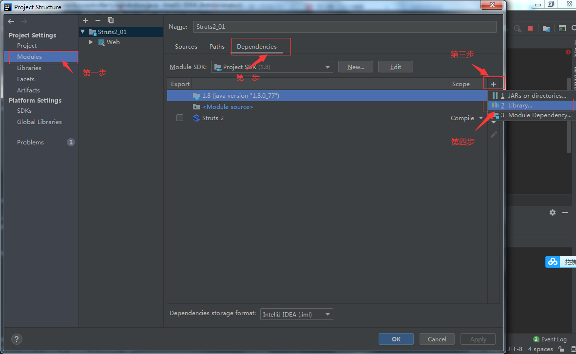The width and height of the screenshot is (576, 354).
Task: Select SDKs under Platform Settings
Action: coord(24,111)
